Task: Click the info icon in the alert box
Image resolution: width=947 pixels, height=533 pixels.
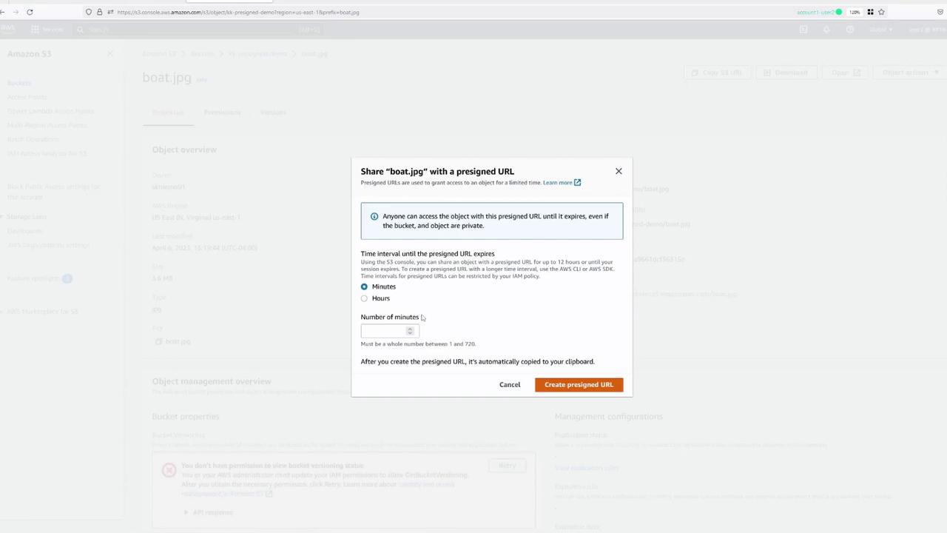Action: 374,216
